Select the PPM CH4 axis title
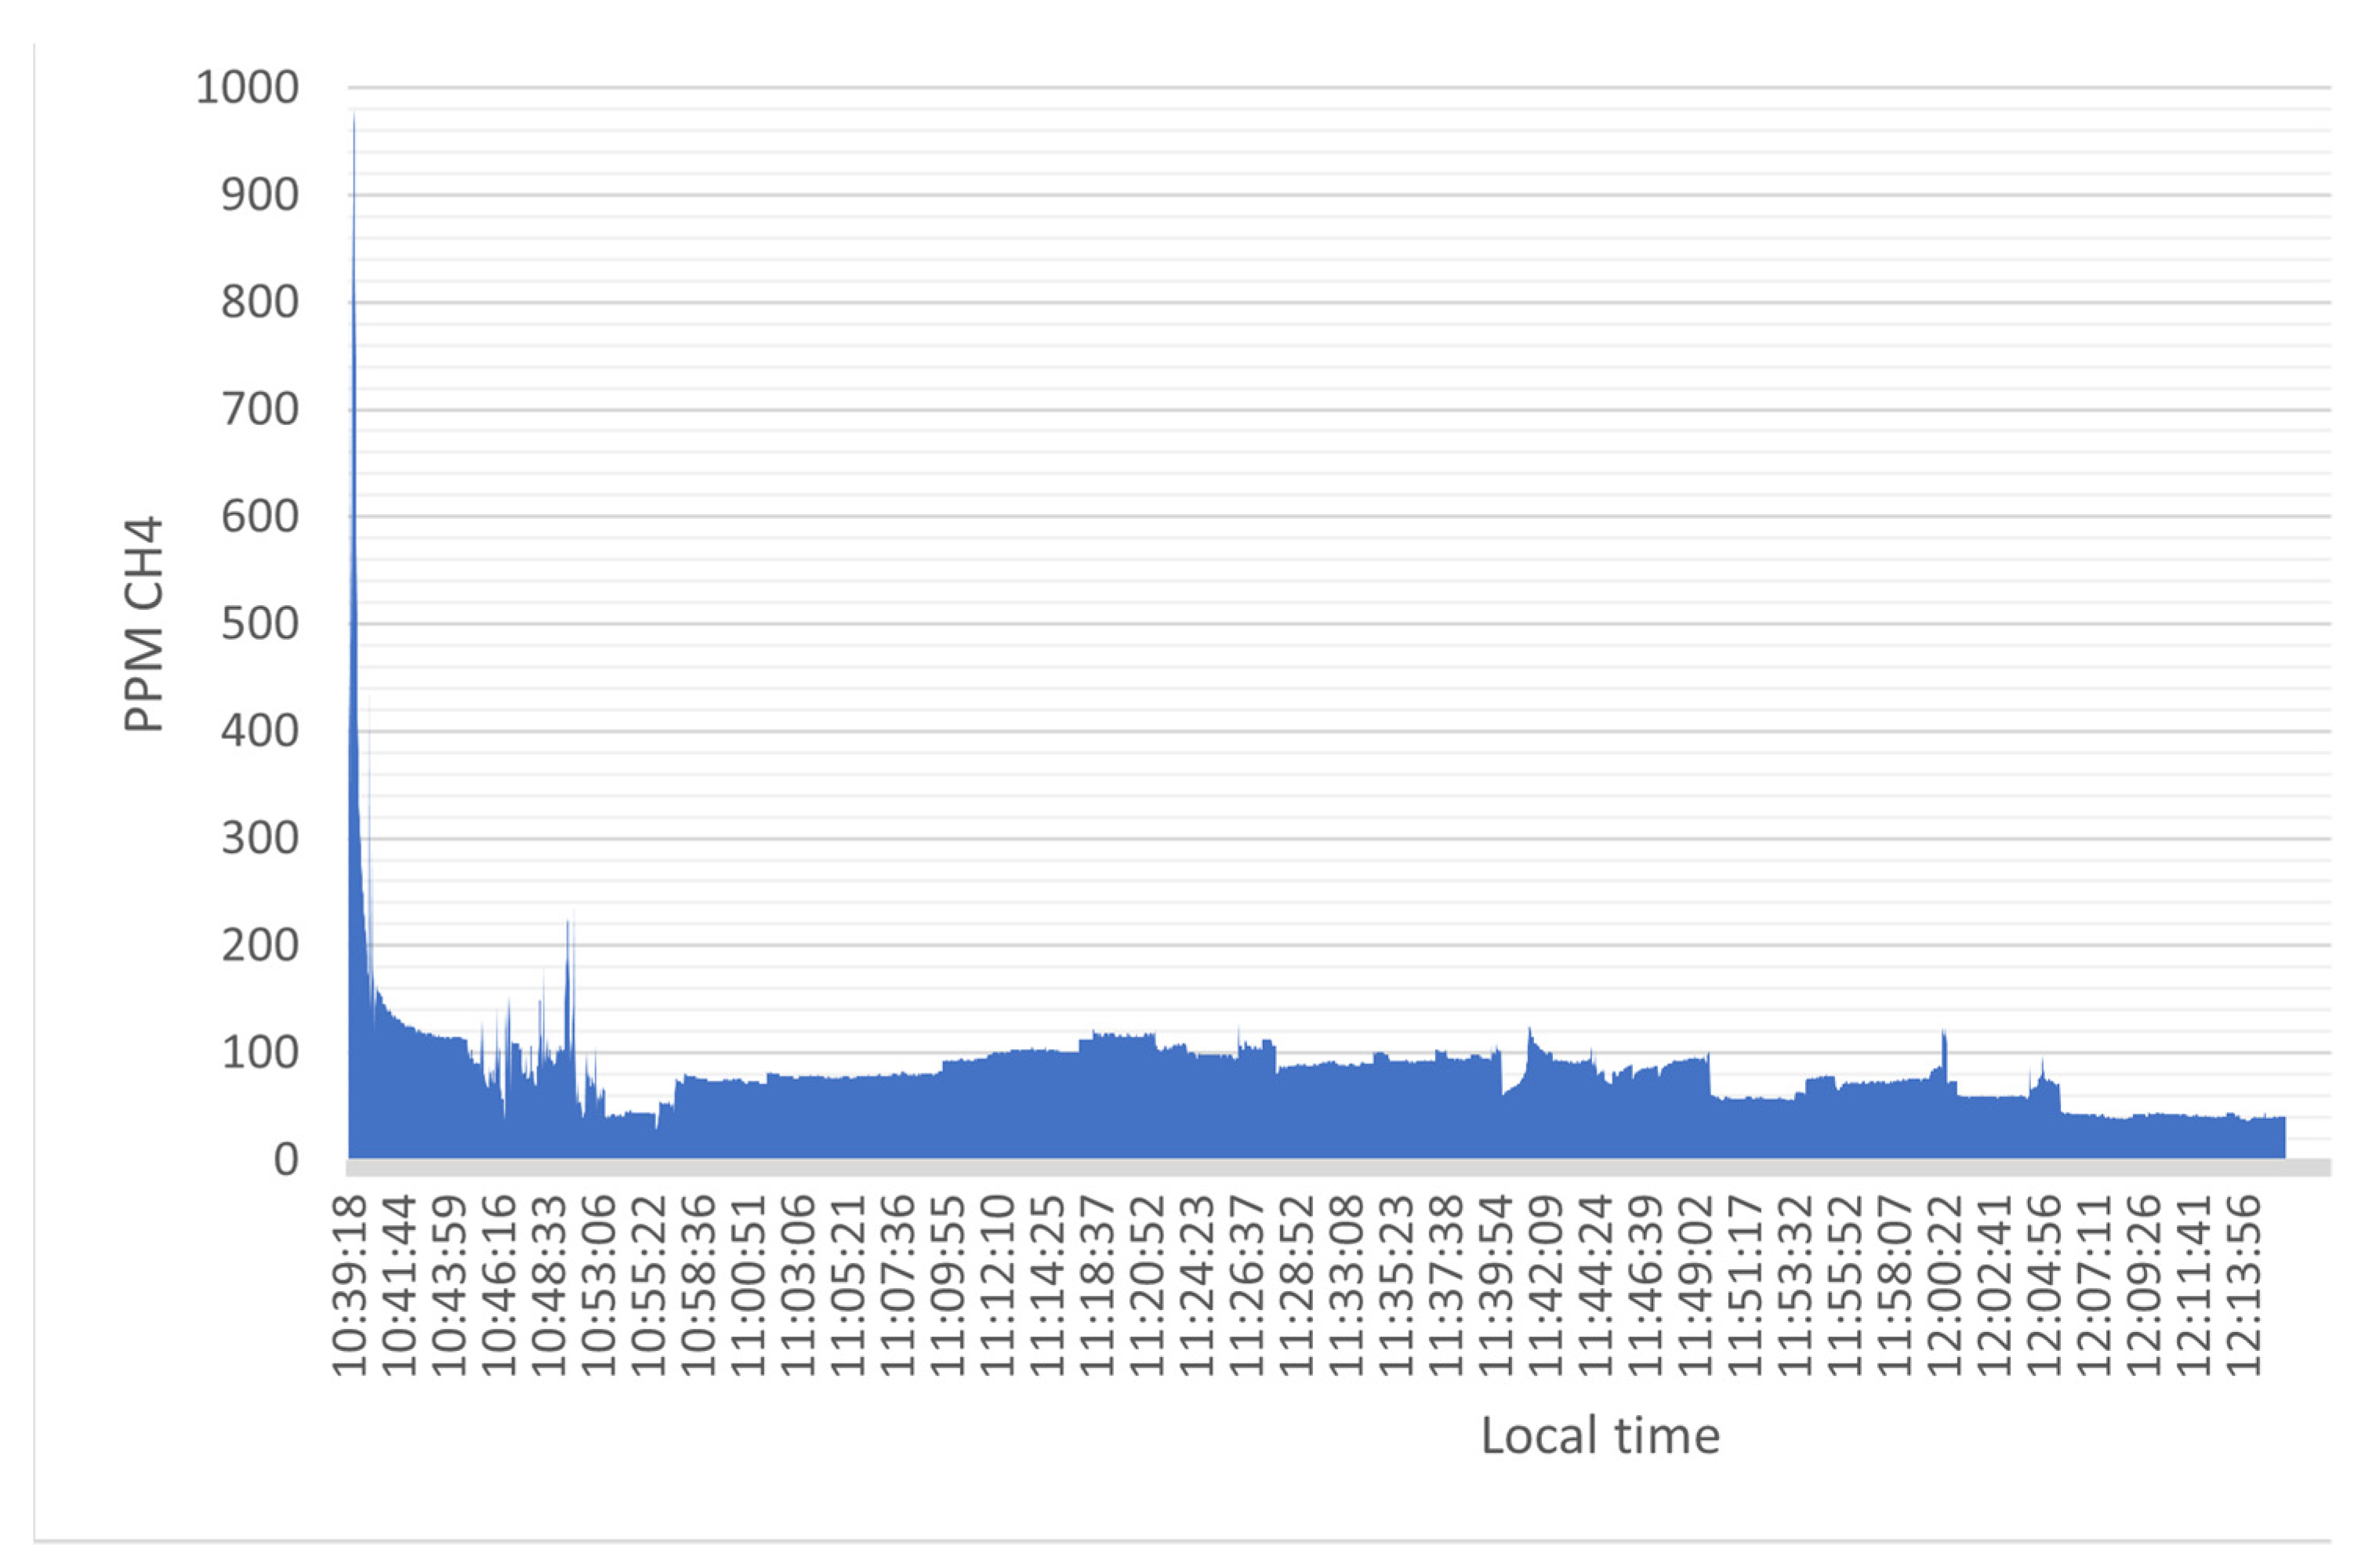 point(142,624)
